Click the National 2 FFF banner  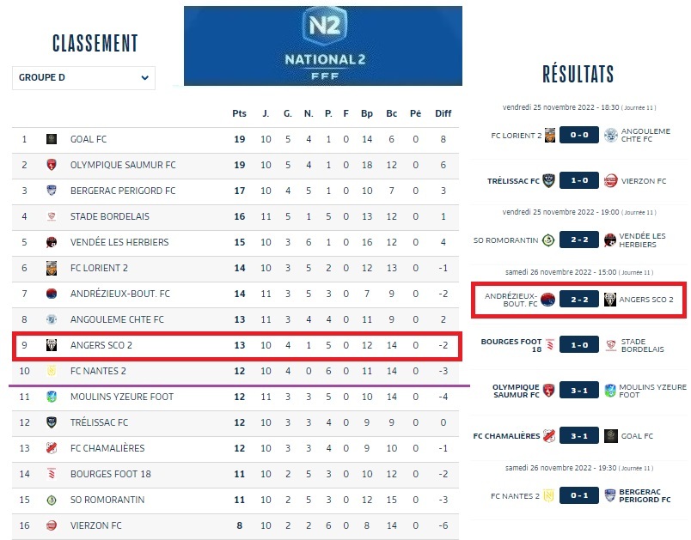click(322, 46)
